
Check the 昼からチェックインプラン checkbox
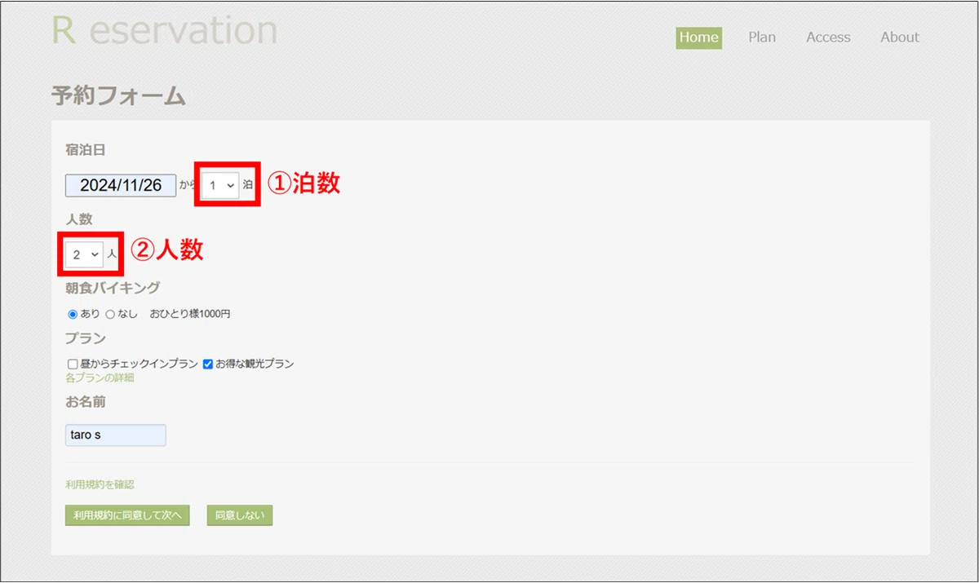[x=73, y=364]
